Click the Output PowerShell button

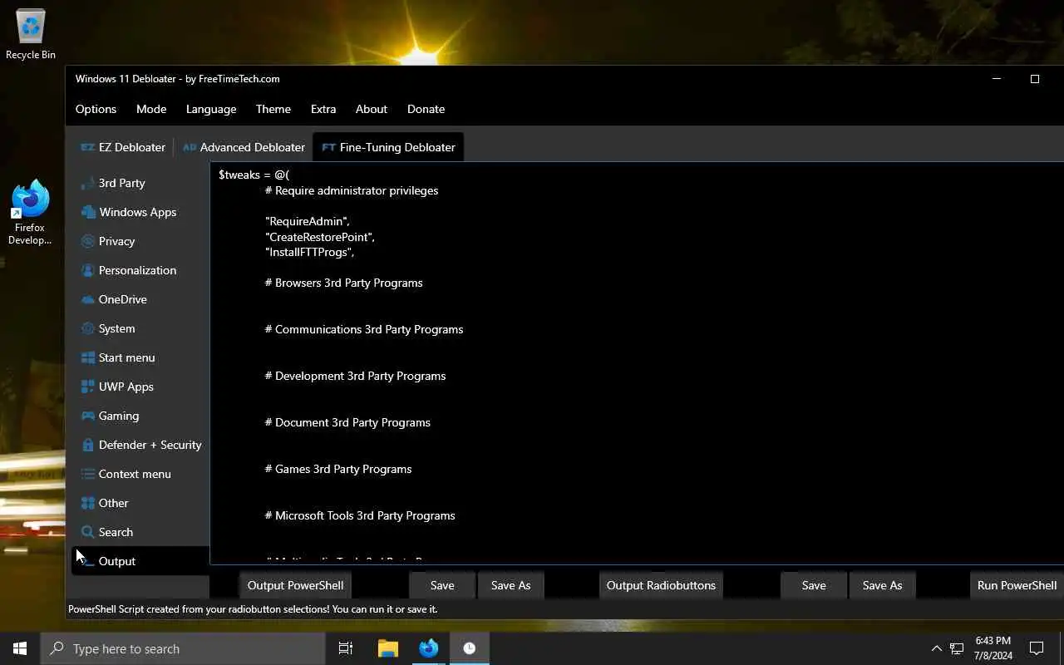[295, 585]
